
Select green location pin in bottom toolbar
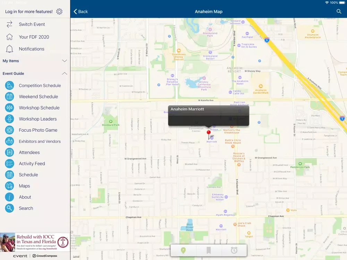(x=183, y=250)
